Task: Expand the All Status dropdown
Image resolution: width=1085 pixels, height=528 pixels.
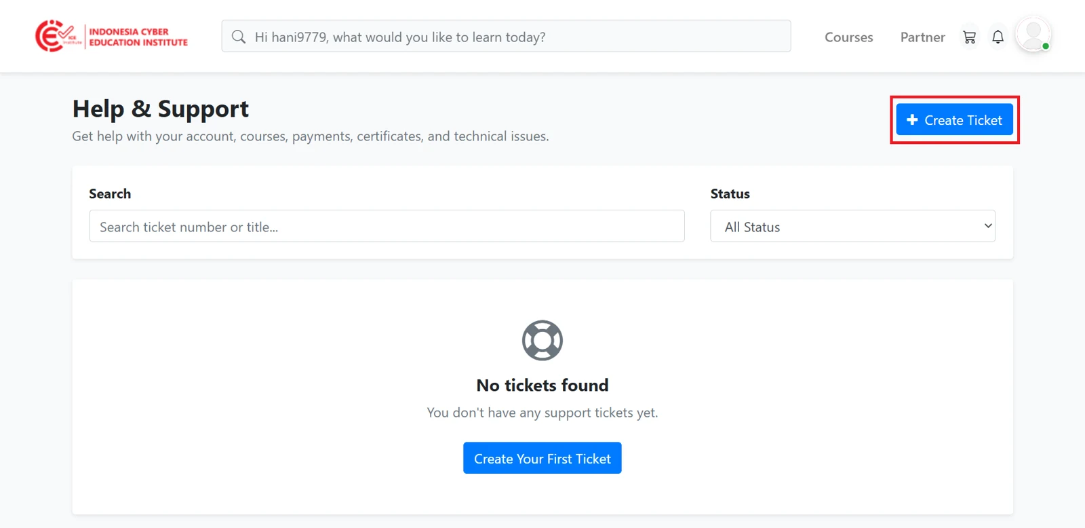Action: point(852,226)
